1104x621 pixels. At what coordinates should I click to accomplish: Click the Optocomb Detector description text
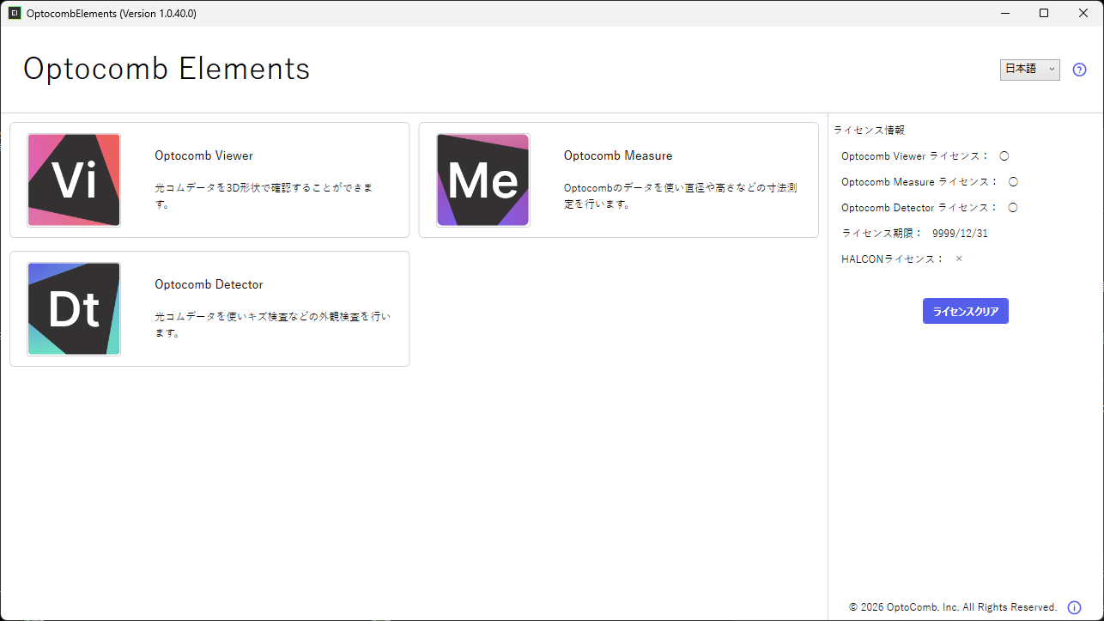pyautogui.click(x=271, y=324)
